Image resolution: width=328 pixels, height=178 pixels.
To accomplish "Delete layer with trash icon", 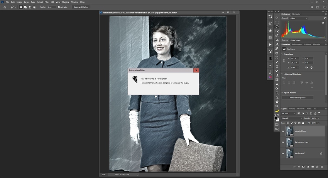I will coord(322,167).
